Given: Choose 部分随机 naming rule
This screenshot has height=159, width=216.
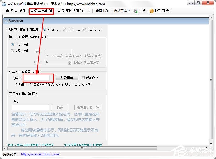Looking at the screenshot, I should click(13, 50).
